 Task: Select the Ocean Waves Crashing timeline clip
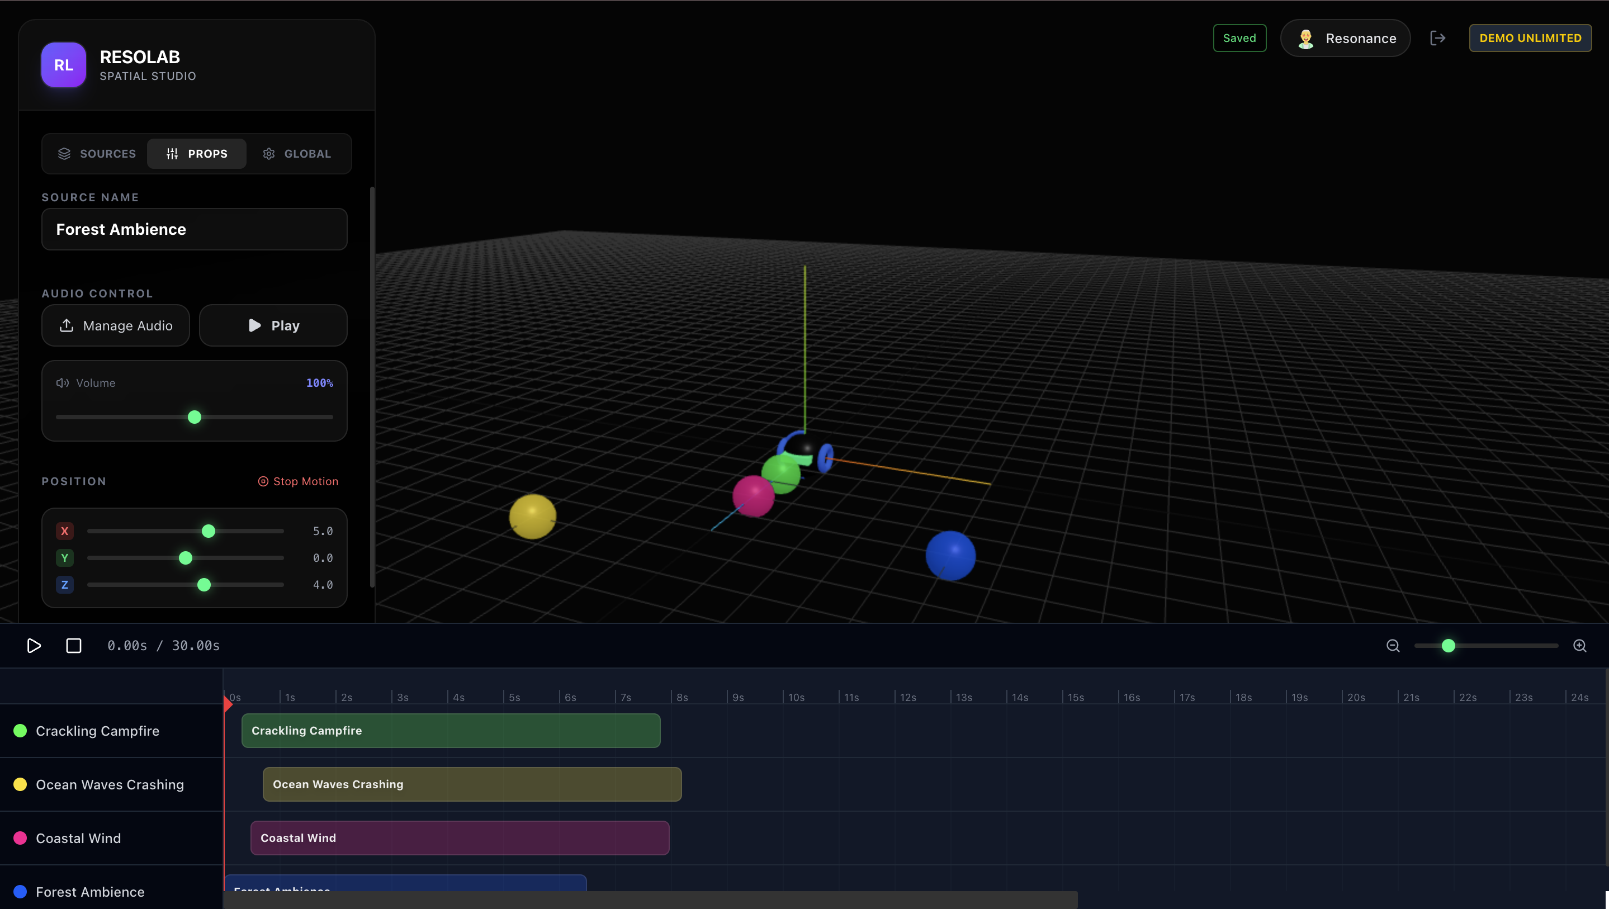(x=472, y=784)
